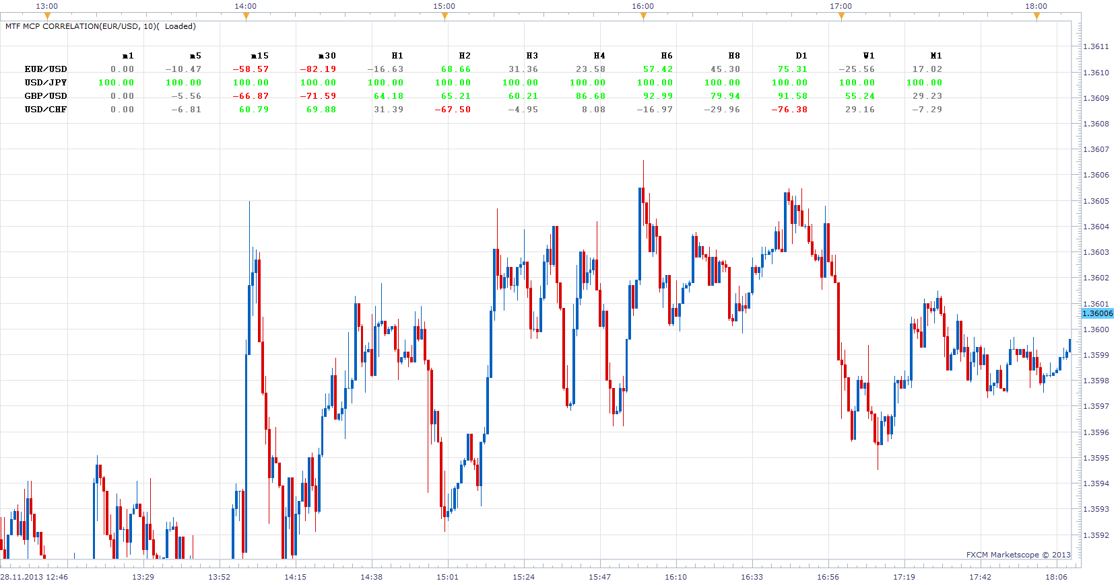Select the orange marker under 16:00
1120x585 pixels.
click(643, 16)
